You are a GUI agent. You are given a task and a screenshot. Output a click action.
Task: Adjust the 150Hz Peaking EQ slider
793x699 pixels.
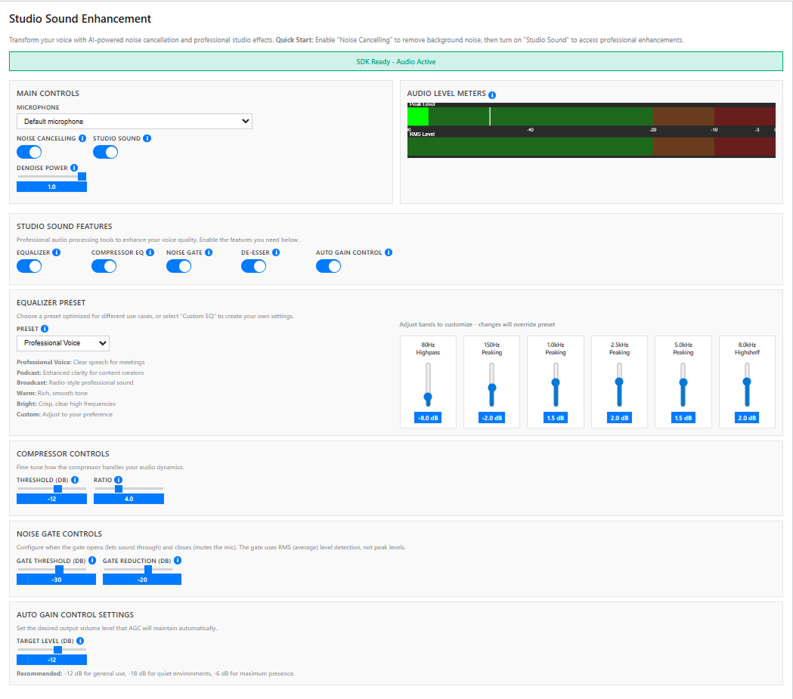click(x=491, y=385)
